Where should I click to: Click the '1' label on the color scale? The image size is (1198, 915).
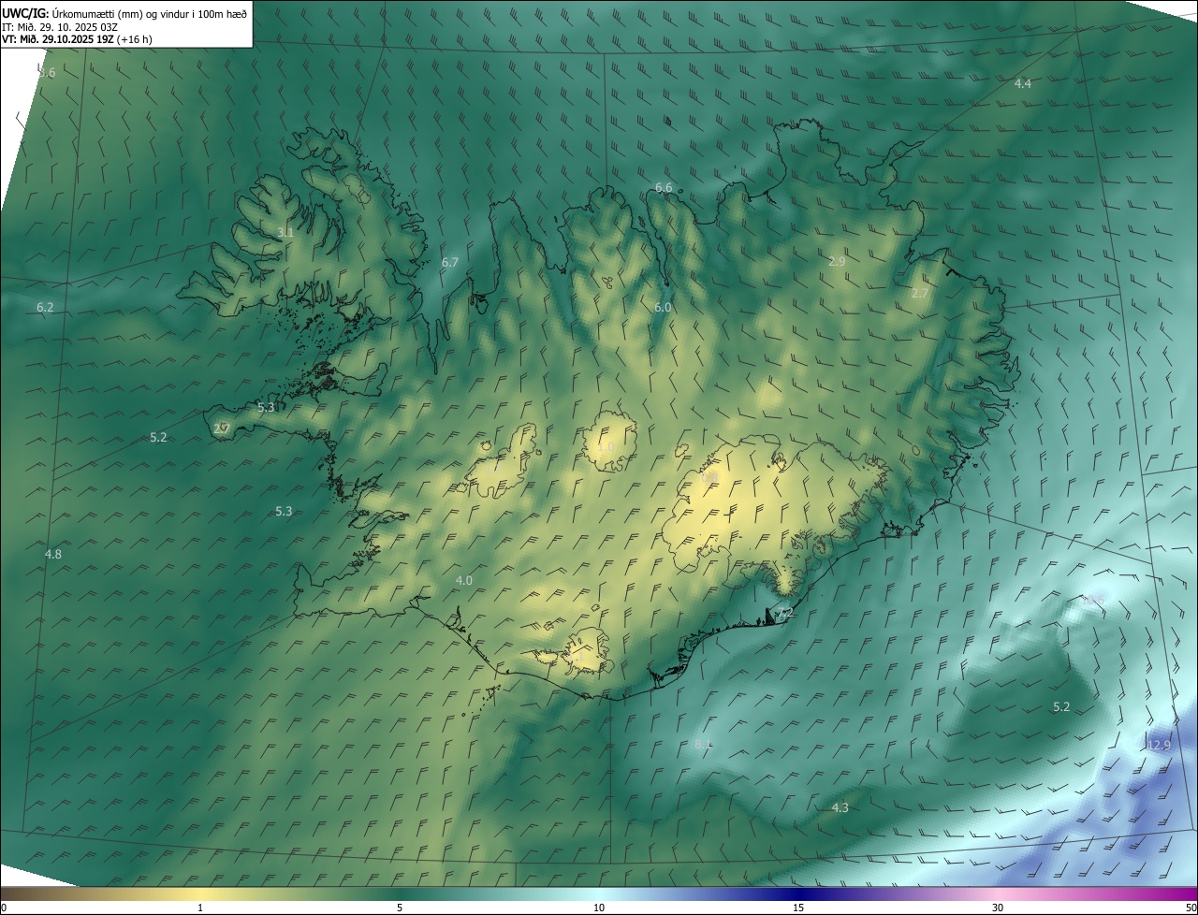[200, 908]
